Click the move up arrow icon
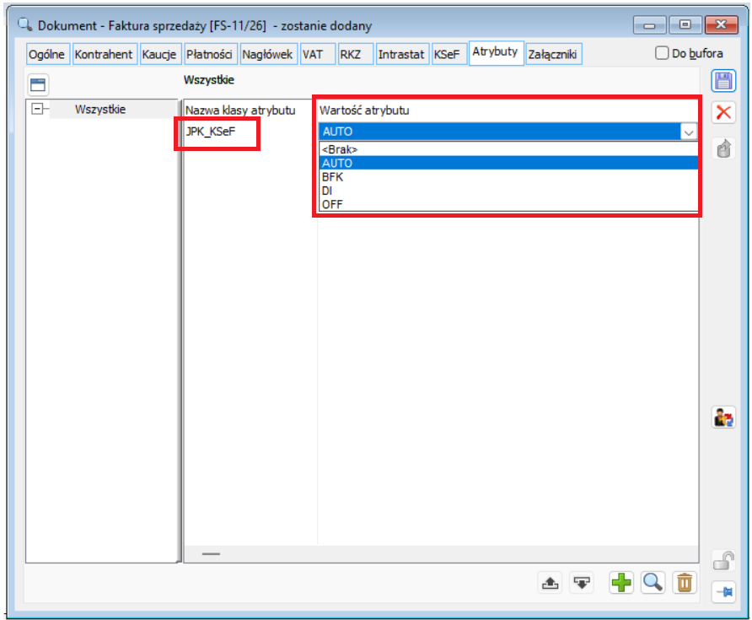This screenshot has width=752, height=620. pos(551,583)
